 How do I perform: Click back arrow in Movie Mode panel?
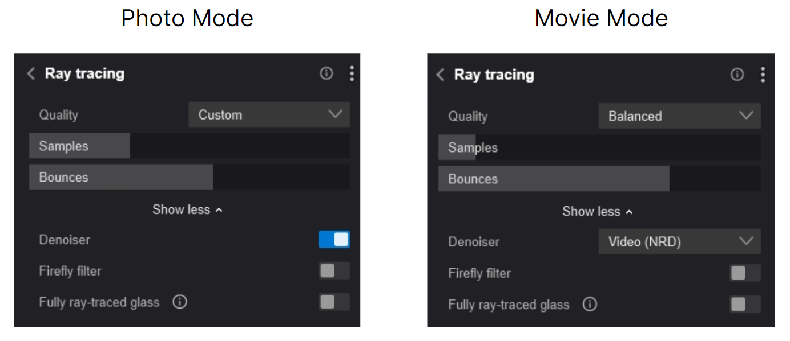click(x=440, y=75)
